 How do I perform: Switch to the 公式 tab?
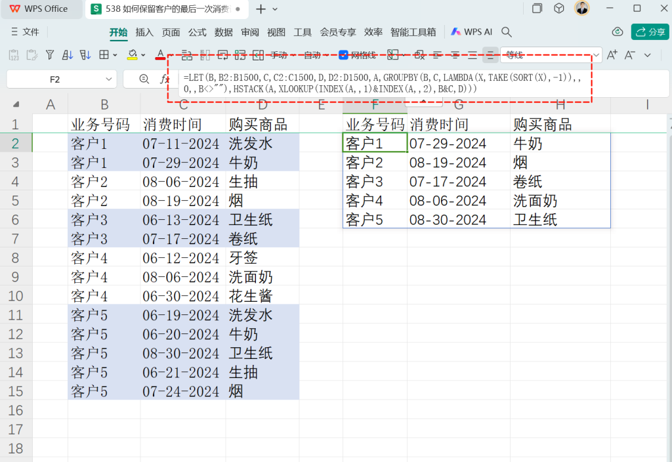197,32
